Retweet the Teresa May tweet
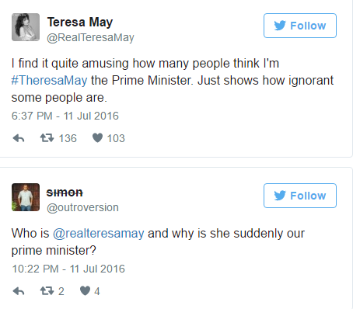Image resolution: width=353 pixels, height=309 pixels. coord(47,138)
